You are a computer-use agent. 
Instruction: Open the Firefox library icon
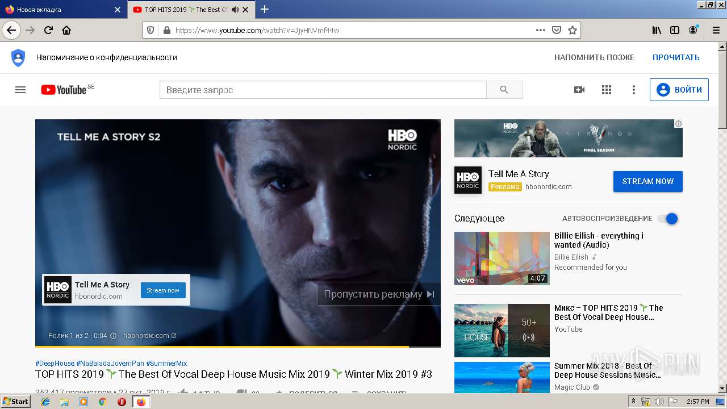pos(657,30)
